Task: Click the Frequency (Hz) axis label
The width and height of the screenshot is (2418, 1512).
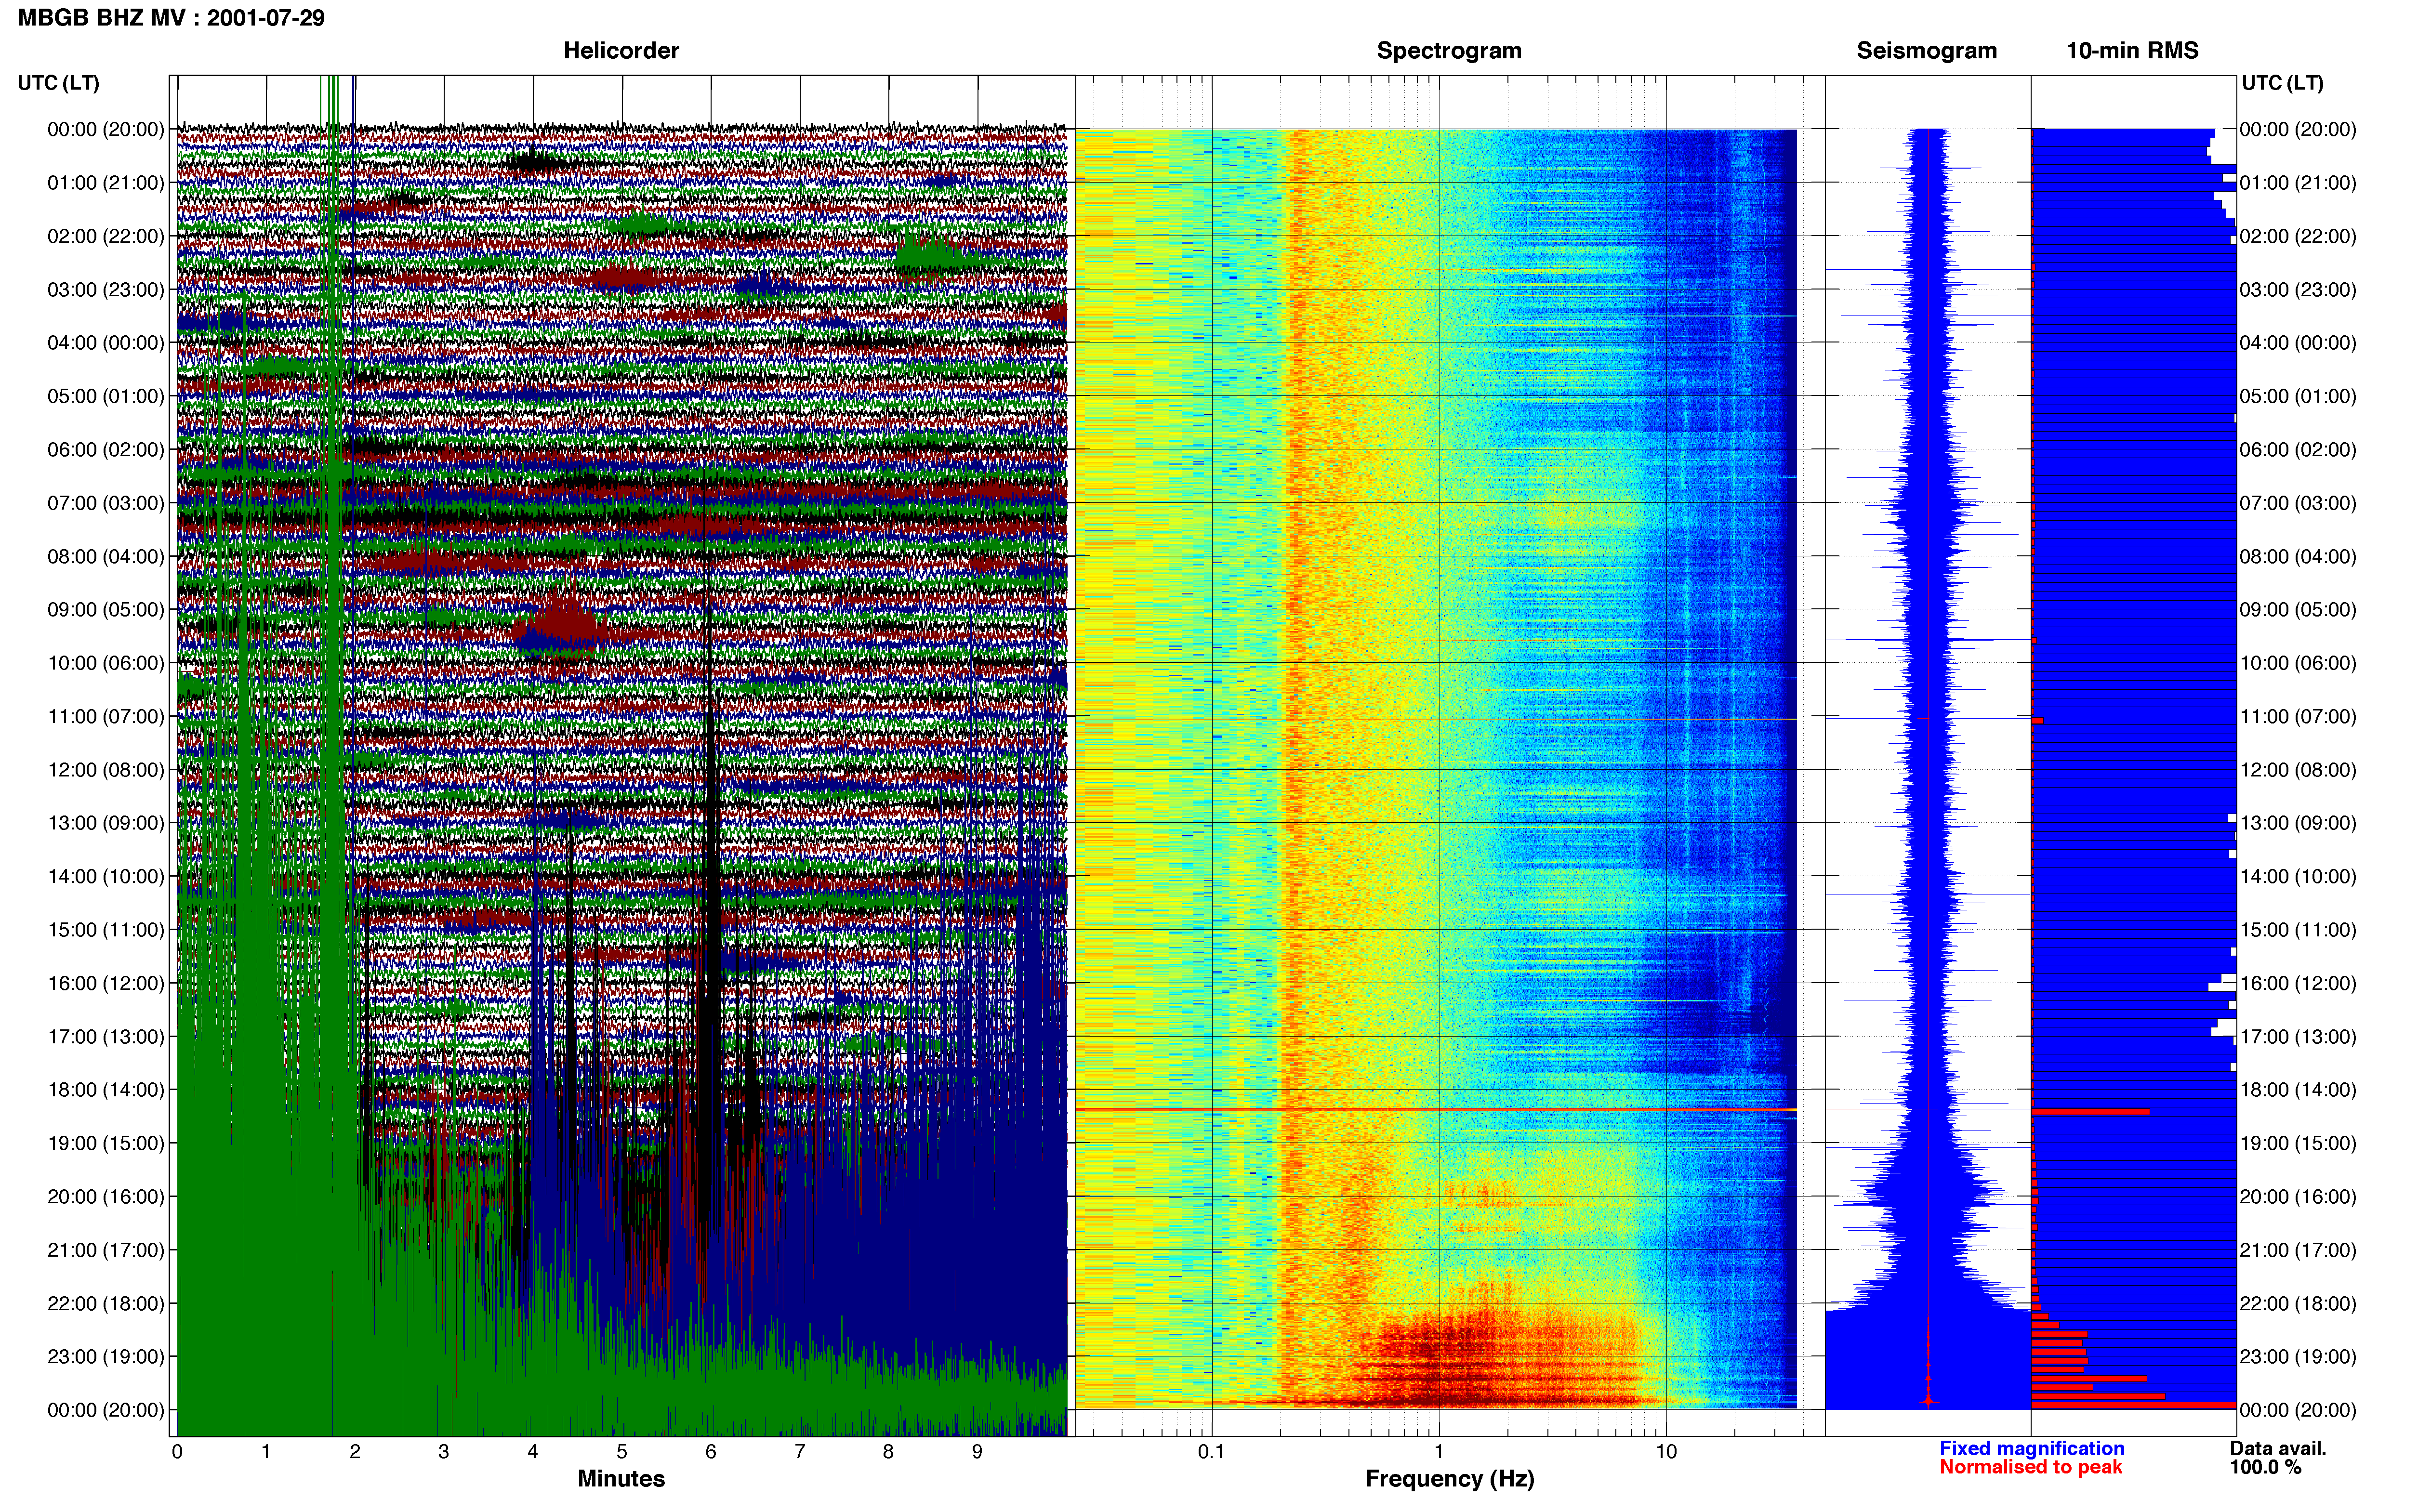Action: 1449,1479
